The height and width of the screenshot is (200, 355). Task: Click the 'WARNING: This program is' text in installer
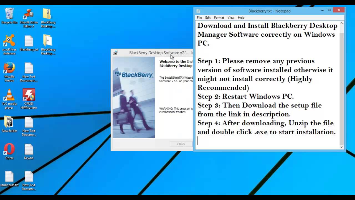(x=176, y=109)
